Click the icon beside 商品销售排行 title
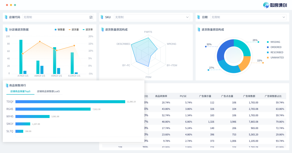 coord(7,85)
